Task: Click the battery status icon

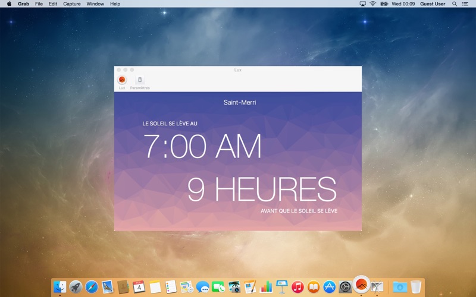Action: tap(384, 4)
